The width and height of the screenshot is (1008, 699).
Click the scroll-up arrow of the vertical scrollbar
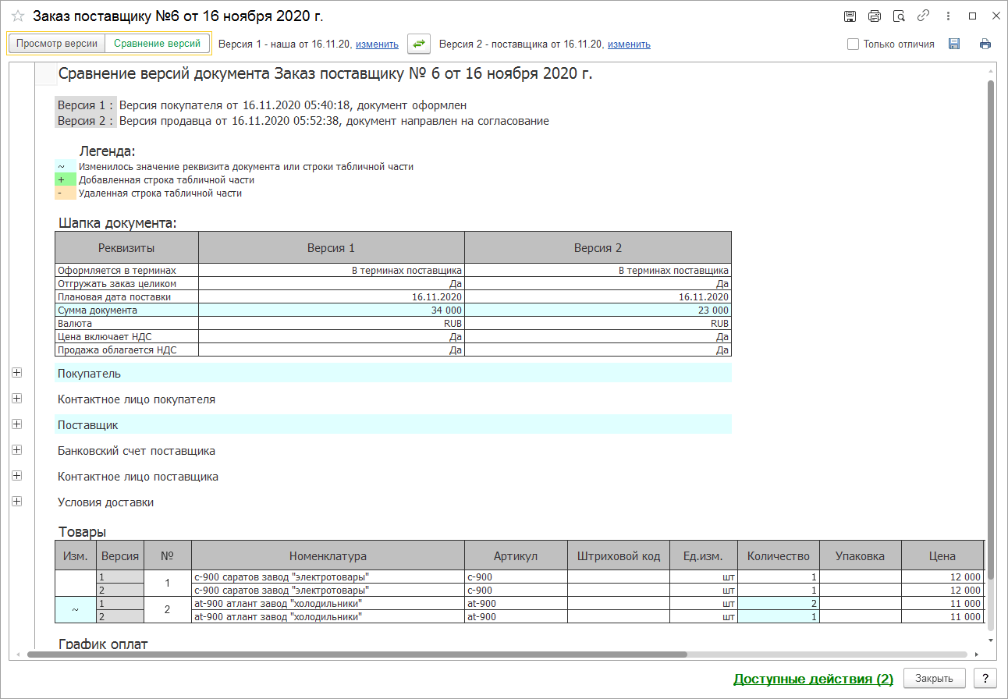point(991,71)
